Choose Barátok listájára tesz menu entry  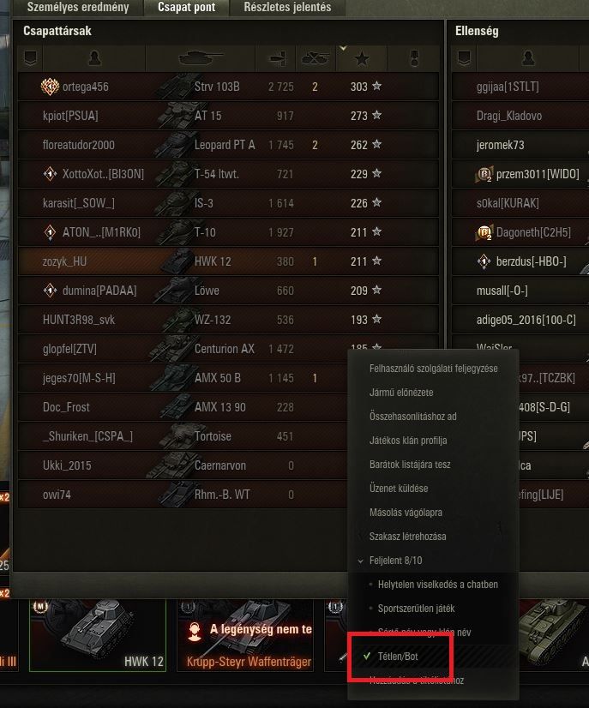(x=410, y=465)
